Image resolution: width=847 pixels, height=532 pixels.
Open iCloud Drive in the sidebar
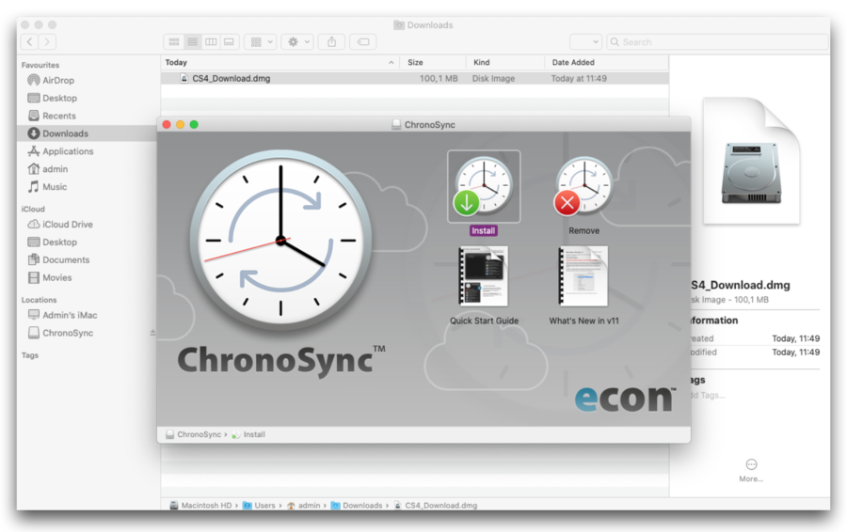point(68,225)
